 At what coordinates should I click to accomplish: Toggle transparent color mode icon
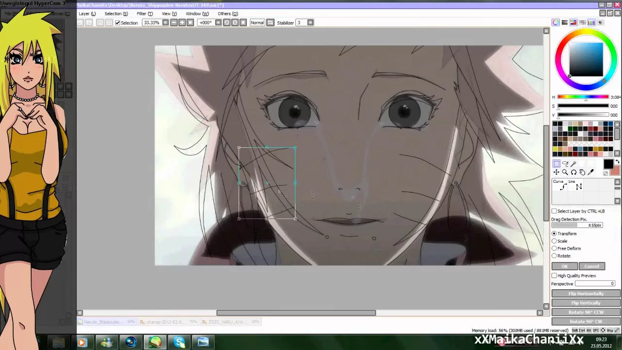(605, 174)
